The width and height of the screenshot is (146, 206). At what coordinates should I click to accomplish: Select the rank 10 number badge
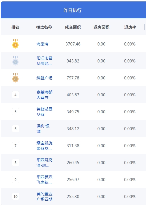[16, 196]
